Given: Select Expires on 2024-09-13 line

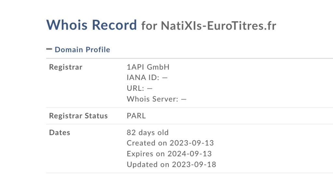Looking at the screenshot, I should pos(169,154).
